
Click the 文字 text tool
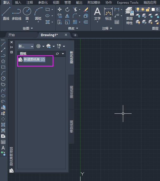[97, 14]
